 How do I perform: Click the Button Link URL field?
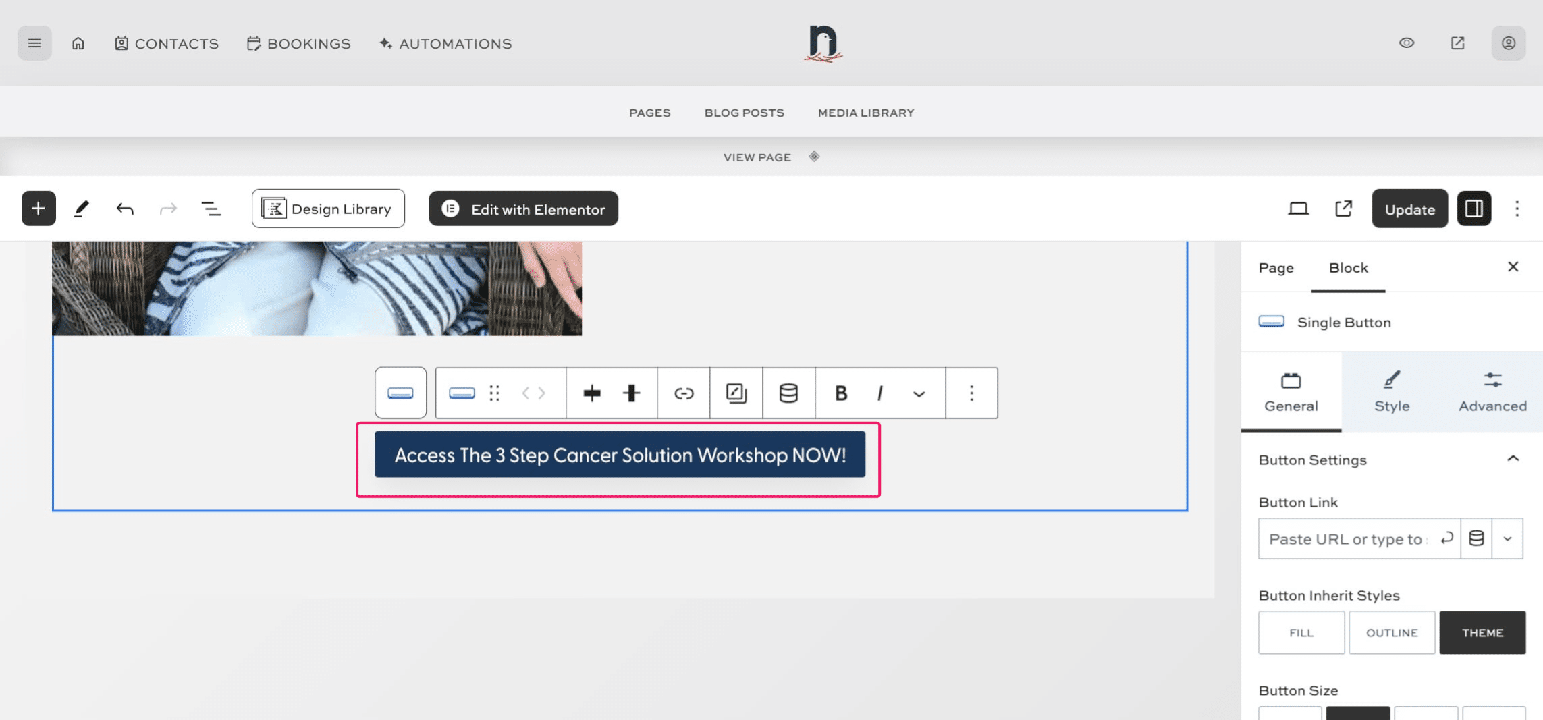(1347, 539)
